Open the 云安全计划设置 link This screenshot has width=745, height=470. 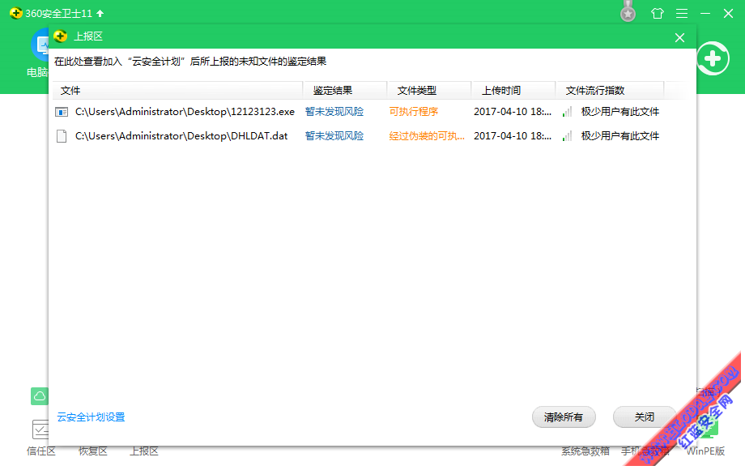click(91, 417)
